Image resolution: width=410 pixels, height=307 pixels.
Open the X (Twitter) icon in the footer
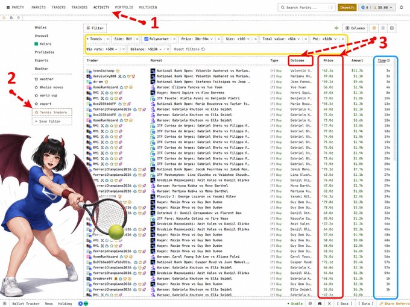329,303
